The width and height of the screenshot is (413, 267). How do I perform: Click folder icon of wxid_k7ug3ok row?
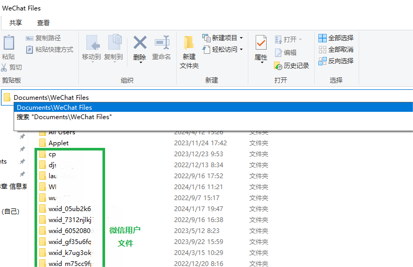(x=42, y=252)
